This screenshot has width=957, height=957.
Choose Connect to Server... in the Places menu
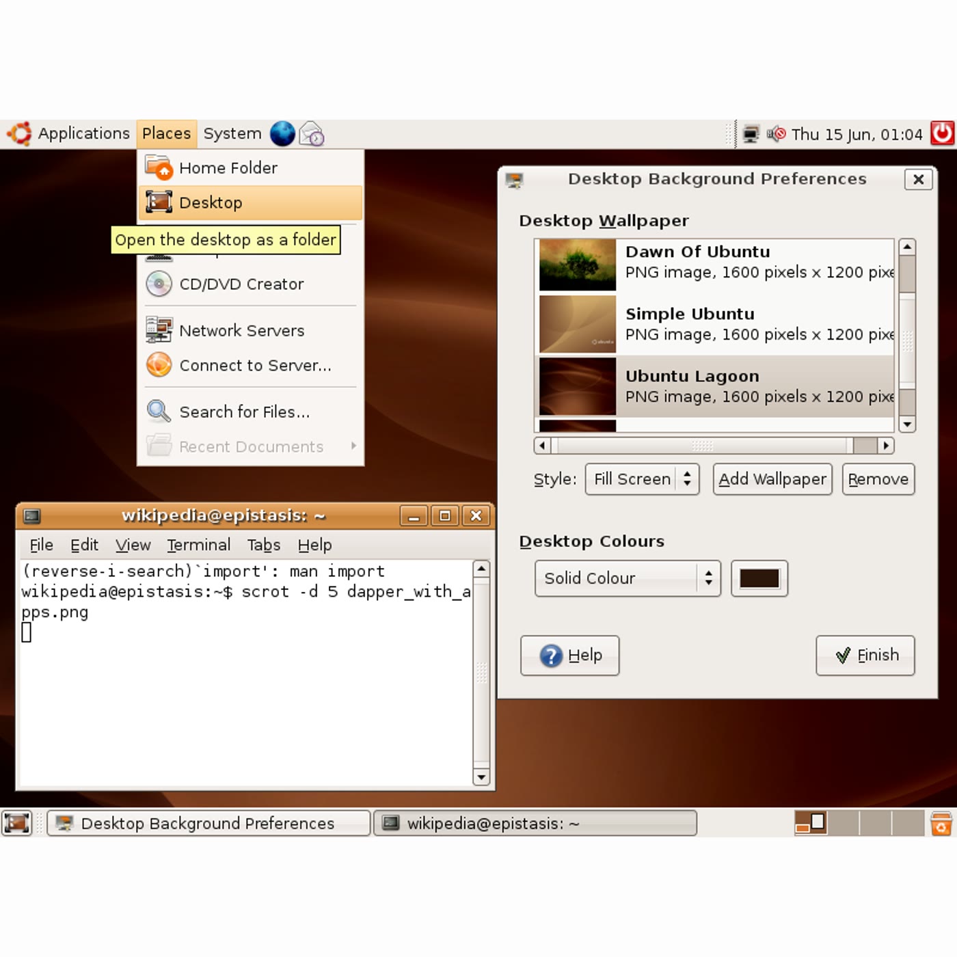pyautogui.click(x=250, y=365)
